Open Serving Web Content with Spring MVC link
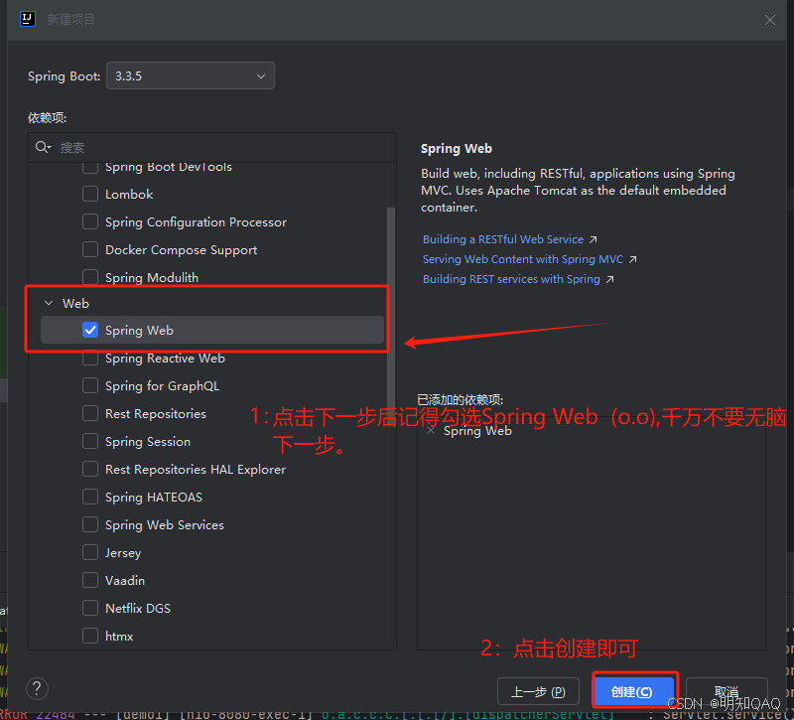Viewport: 794px width, 720px height. pyautogui.click(x=529, y=259)
